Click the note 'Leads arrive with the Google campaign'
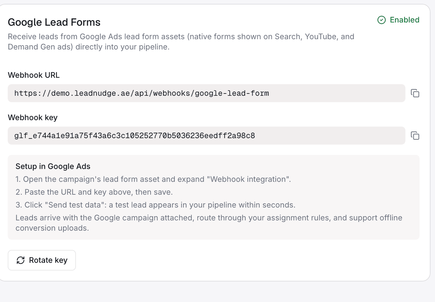The height and width of the screenshot is (302, 435). pyautogui.click(x=209, y=223)
